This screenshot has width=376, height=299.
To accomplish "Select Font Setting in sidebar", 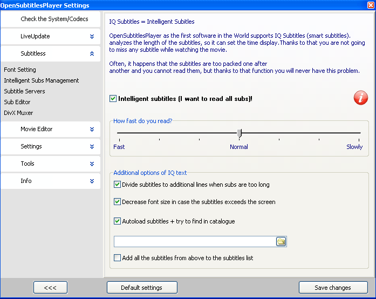I will pyautogui.click(x=20, y=70).
